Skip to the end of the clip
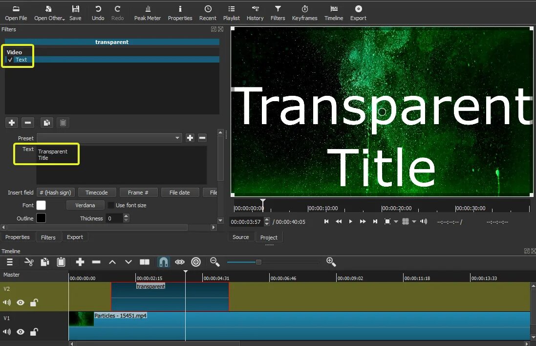The height and width of the screenshot is (346, 536). point(375,221)
